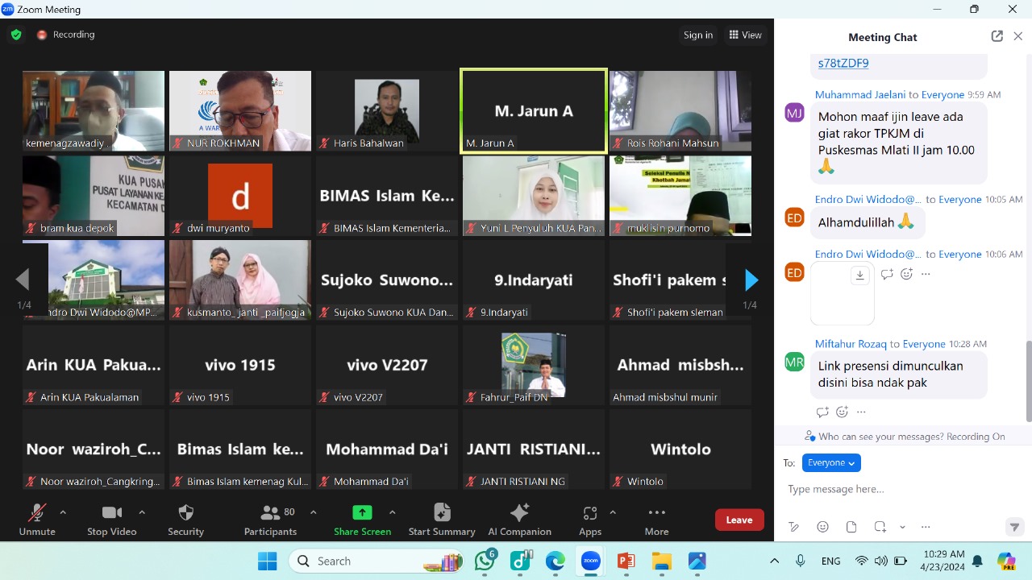The height and width of the screenshot is (580, 1032).
Task: Open the emoji picker in chat
Action: point(822,527)
